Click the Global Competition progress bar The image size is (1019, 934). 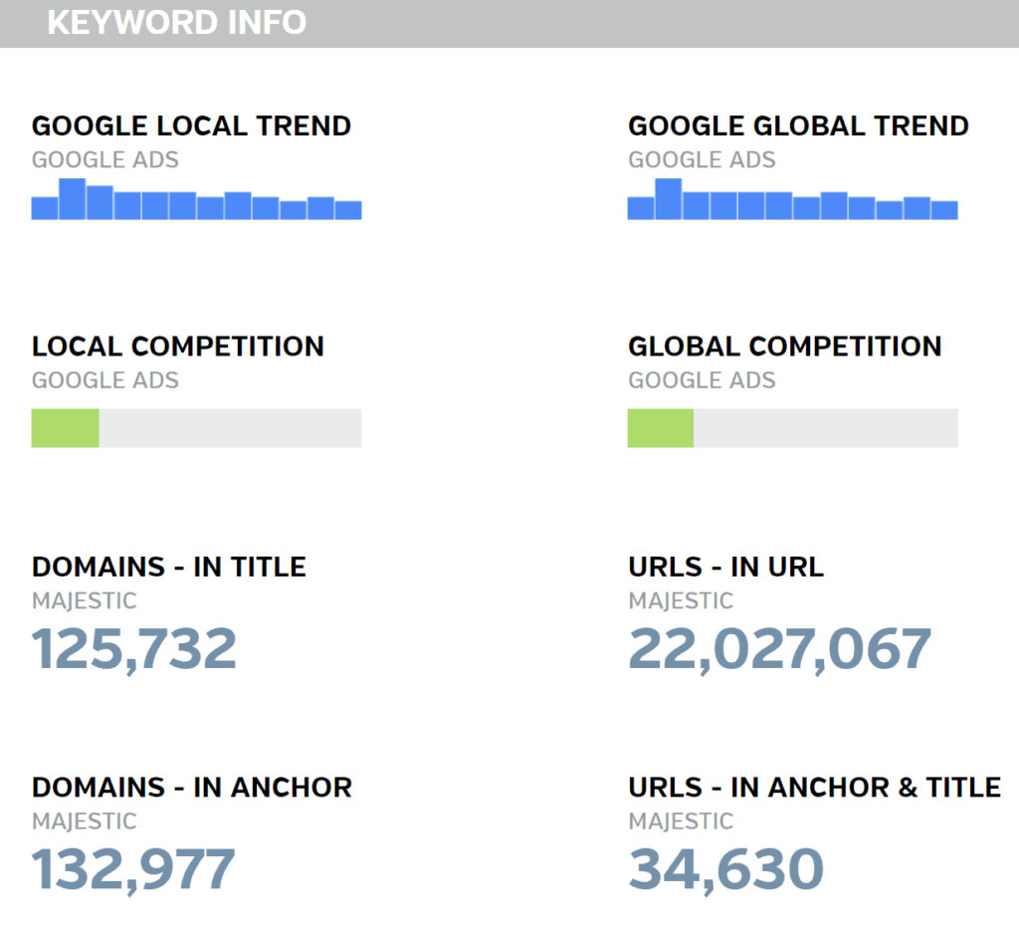coord(792,428)
